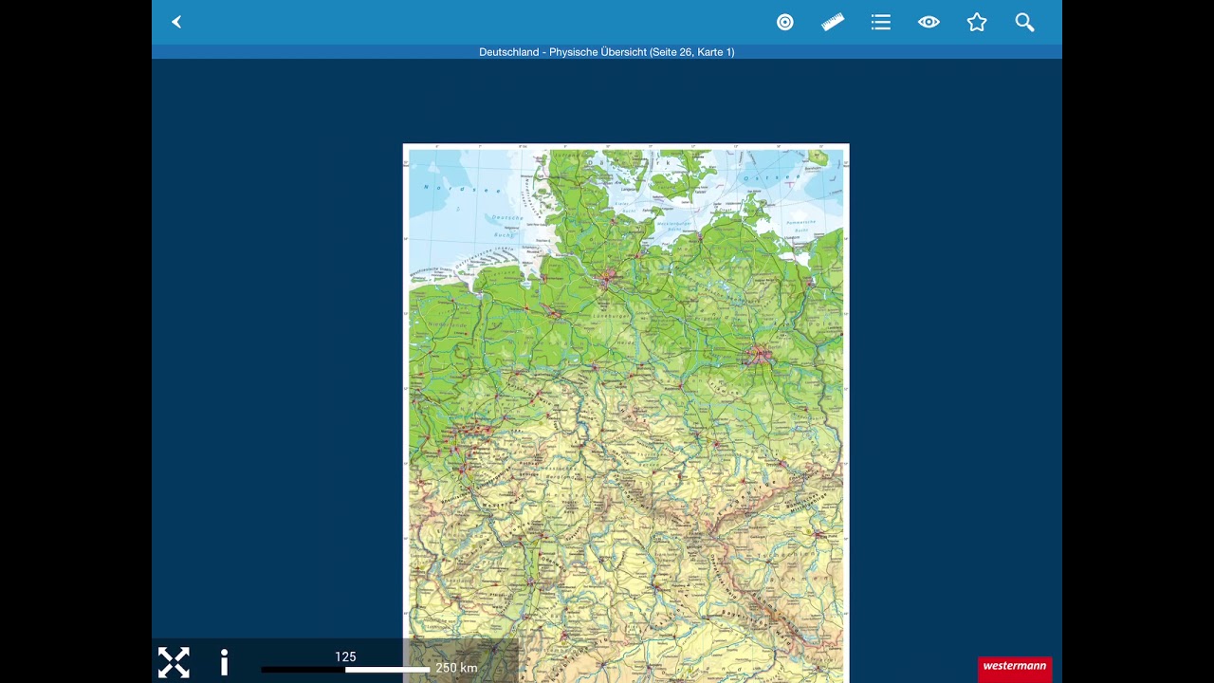Show map info with the i icon
Image resolution: width=1214 pixels, height=683 pixels.
[x=224, y=662]
